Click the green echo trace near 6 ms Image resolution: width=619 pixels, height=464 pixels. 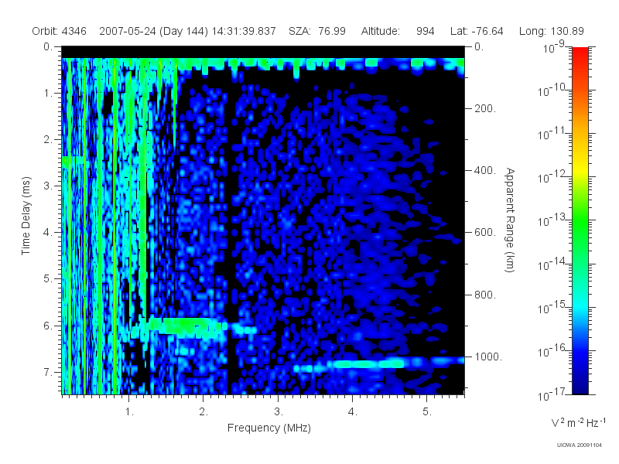[x=186, y=326]
